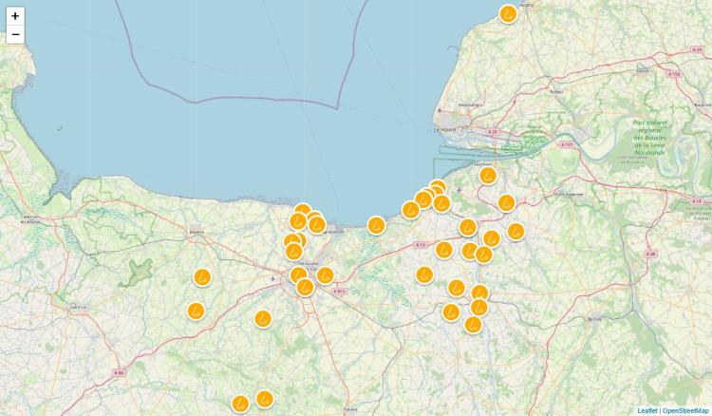Screen dimensions: 712x416
Task: Open the left marker of the pair west of Falaise
Action: tap(240, 404)
